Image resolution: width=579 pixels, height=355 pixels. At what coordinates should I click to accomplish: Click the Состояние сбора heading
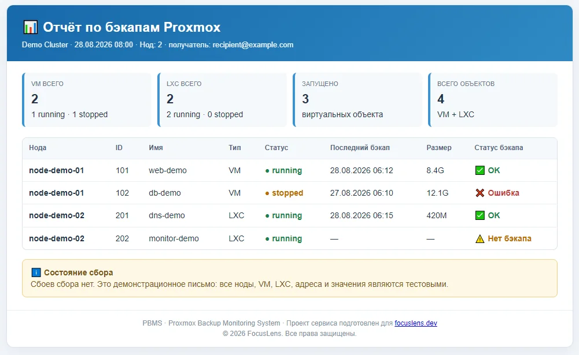pos(78,272)
